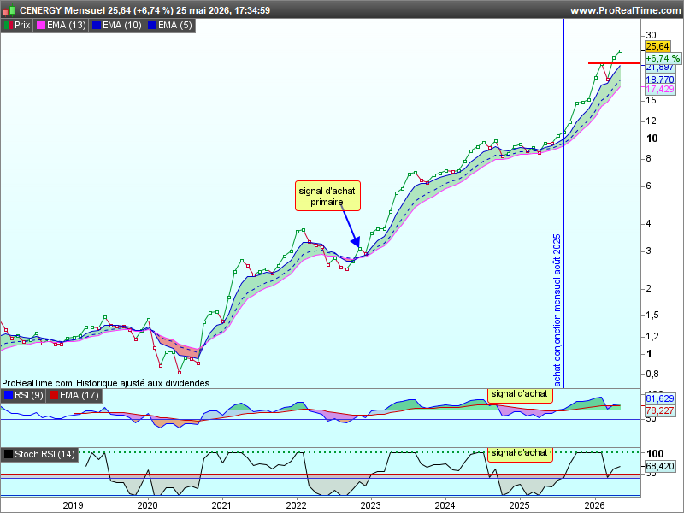The width and height of the screenshot is (684, 513).
Task: Click the 2020 label on time axis
Action: (x=147, y=505)
